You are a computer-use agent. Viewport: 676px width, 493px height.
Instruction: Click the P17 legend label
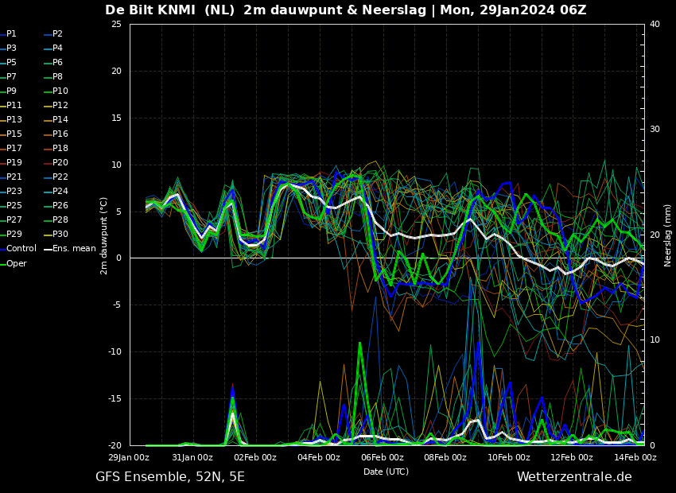click(14, 148)
